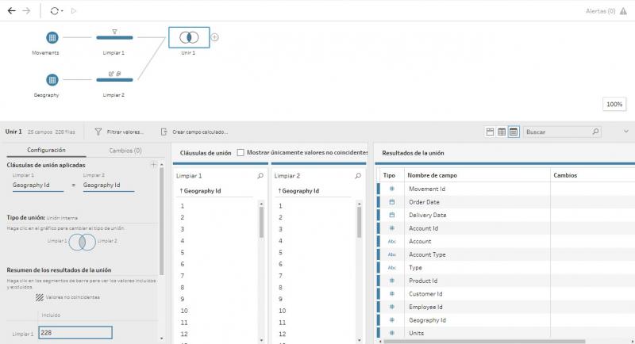Click Filtrar valores button
635x344 pixels.
(119, 132)
